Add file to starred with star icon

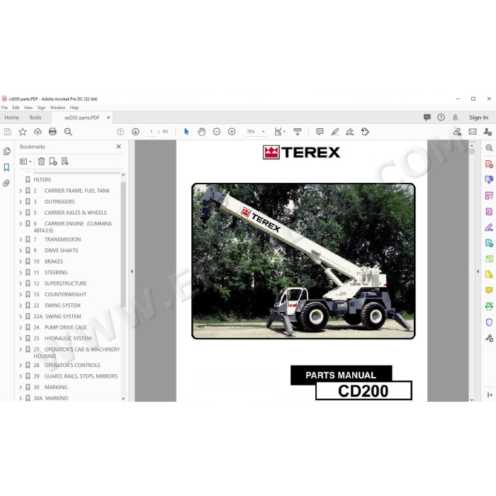tap(23, 132)
